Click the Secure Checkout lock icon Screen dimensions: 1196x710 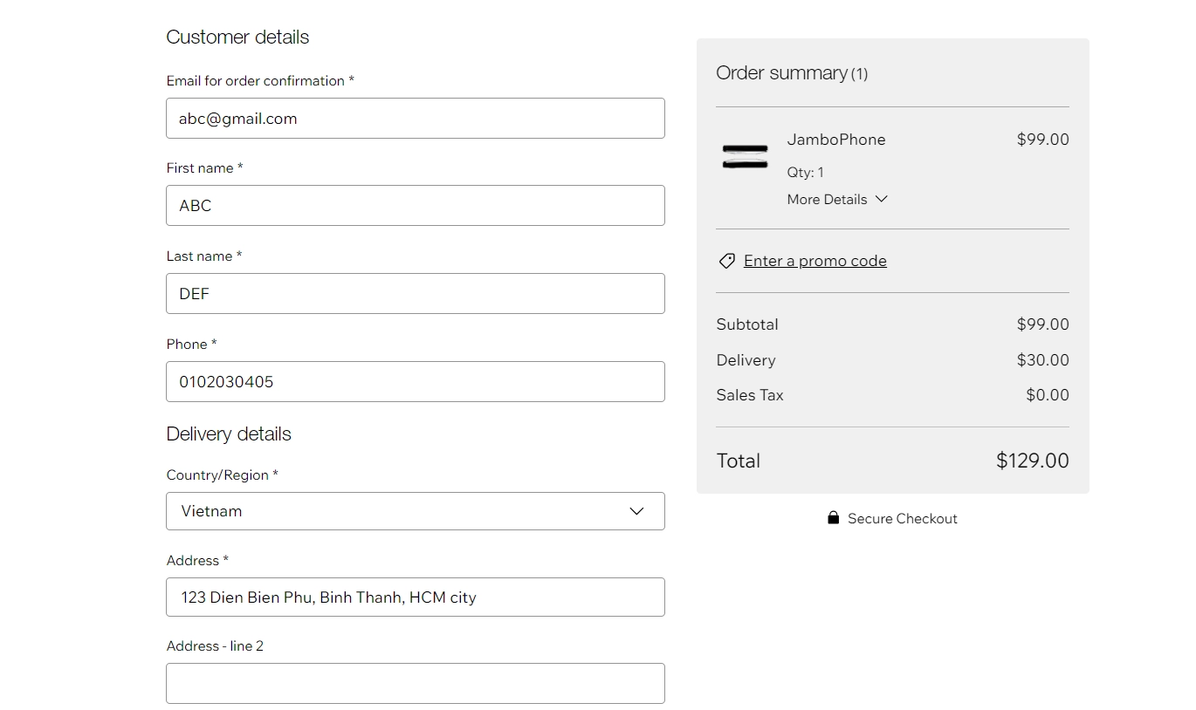tap(833, 518)
